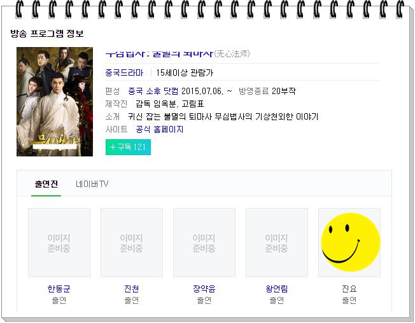Open cast member 장약윤 name link

pyautogui.click(x=204, y=289)
